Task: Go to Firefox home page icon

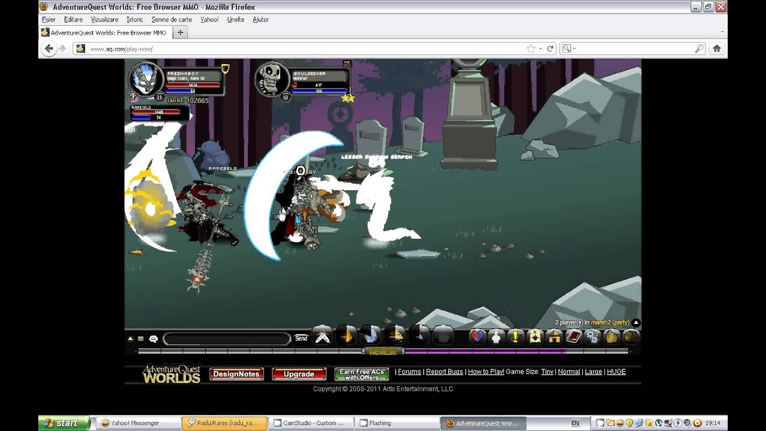Action: click(716, 49)
